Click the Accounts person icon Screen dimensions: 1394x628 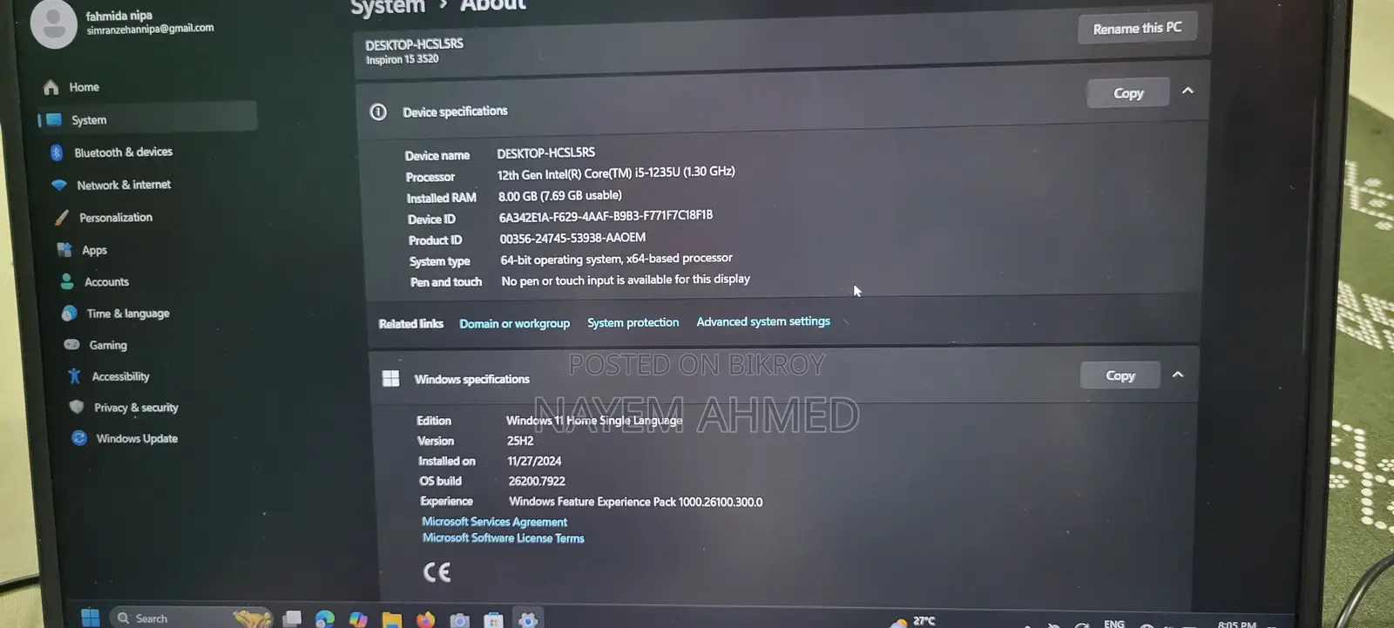pos(67,281)
